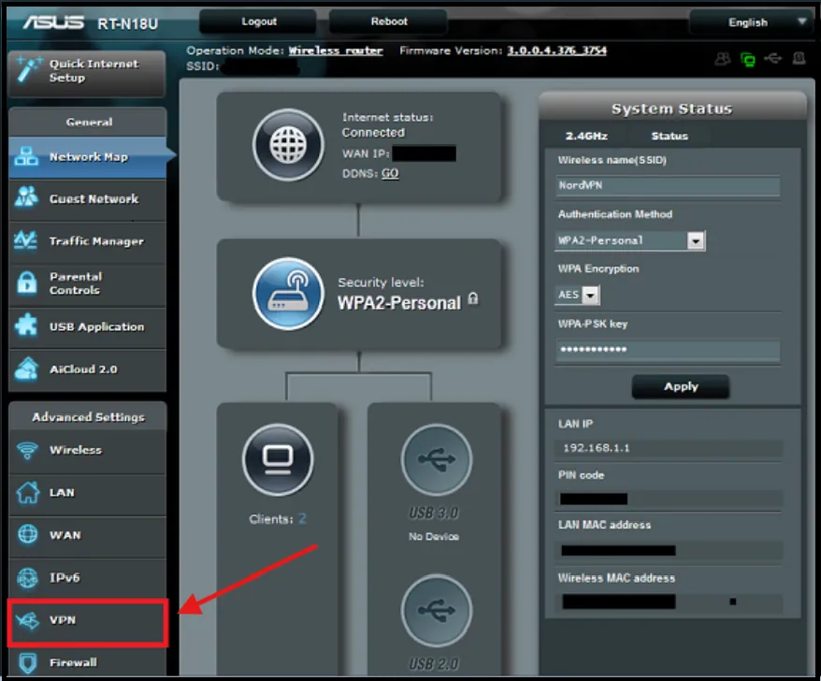Click the printer status icon in header
Image resolution: width=821 pixels, height=681 pixels.
point(799,58)
